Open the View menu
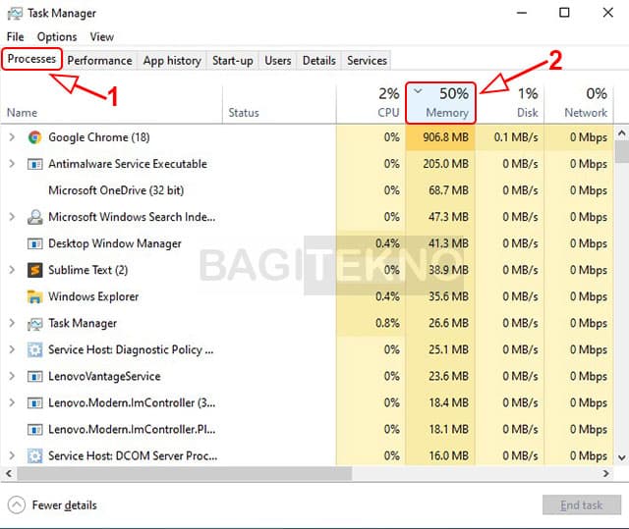 pos(102,37)
